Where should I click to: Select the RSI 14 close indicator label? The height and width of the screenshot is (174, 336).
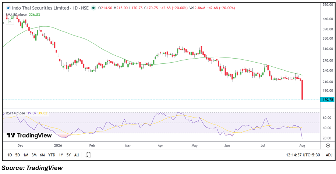15,113
